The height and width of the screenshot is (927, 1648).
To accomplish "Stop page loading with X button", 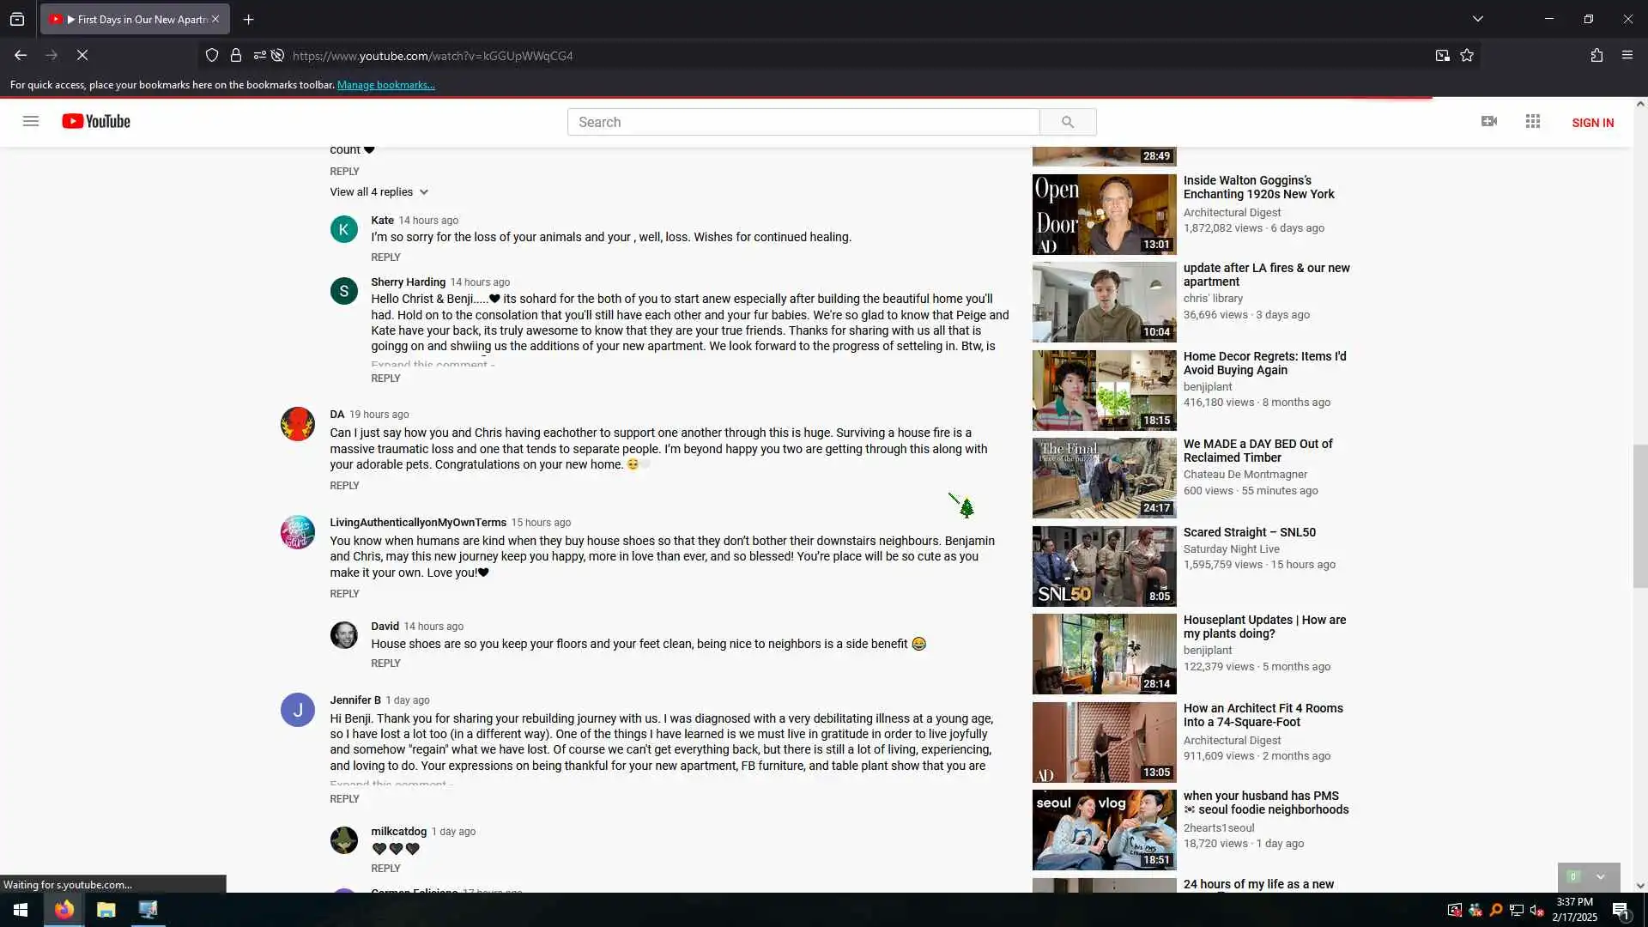I will click(82, 55).
